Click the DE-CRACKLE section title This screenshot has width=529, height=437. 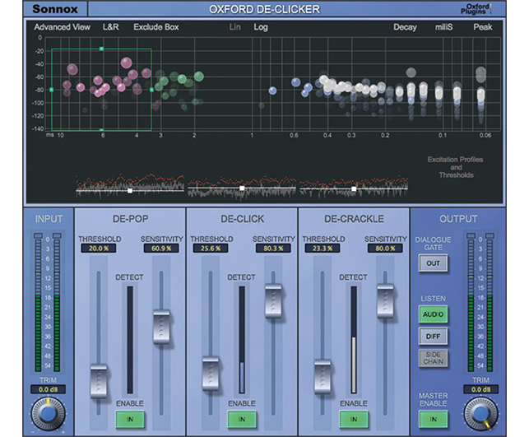coord(354,219)
